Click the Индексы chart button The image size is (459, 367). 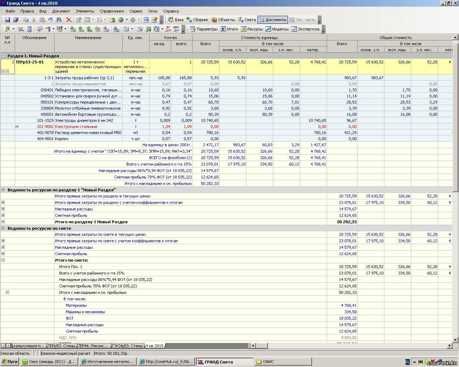[x=276, y=29]
